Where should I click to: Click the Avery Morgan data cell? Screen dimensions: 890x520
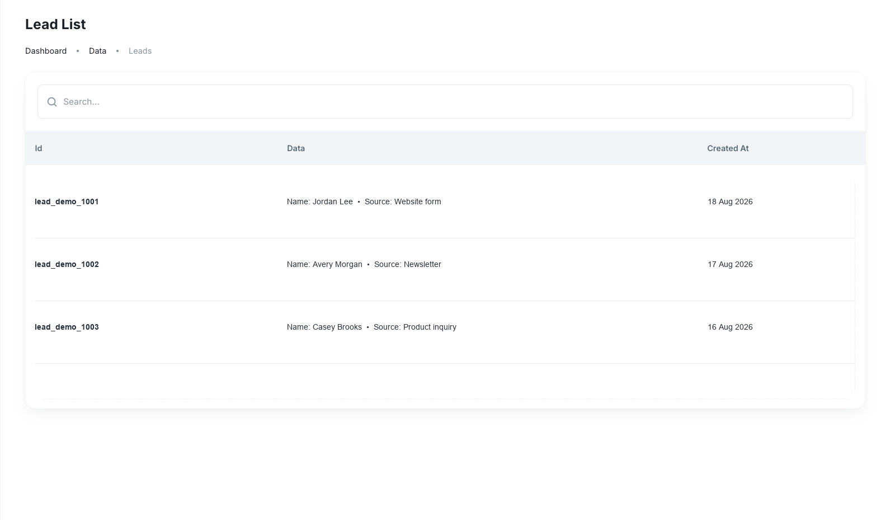point(364,264)
